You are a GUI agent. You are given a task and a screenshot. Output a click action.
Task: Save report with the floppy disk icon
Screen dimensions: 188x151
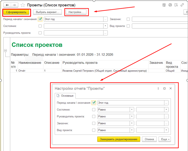click(164, 5)
